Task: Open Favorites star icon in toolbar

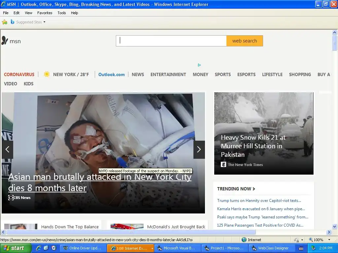Action: [x=5, y=22]
